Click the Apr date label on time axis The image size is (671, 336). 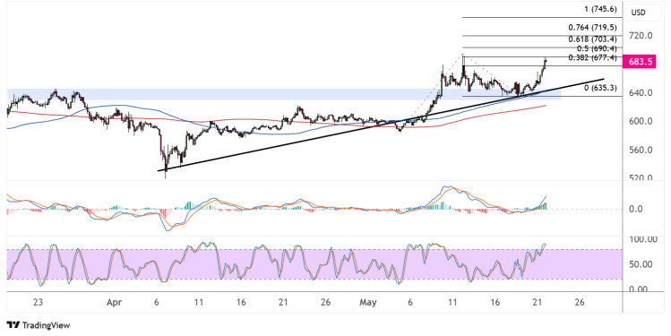(115, 303)
